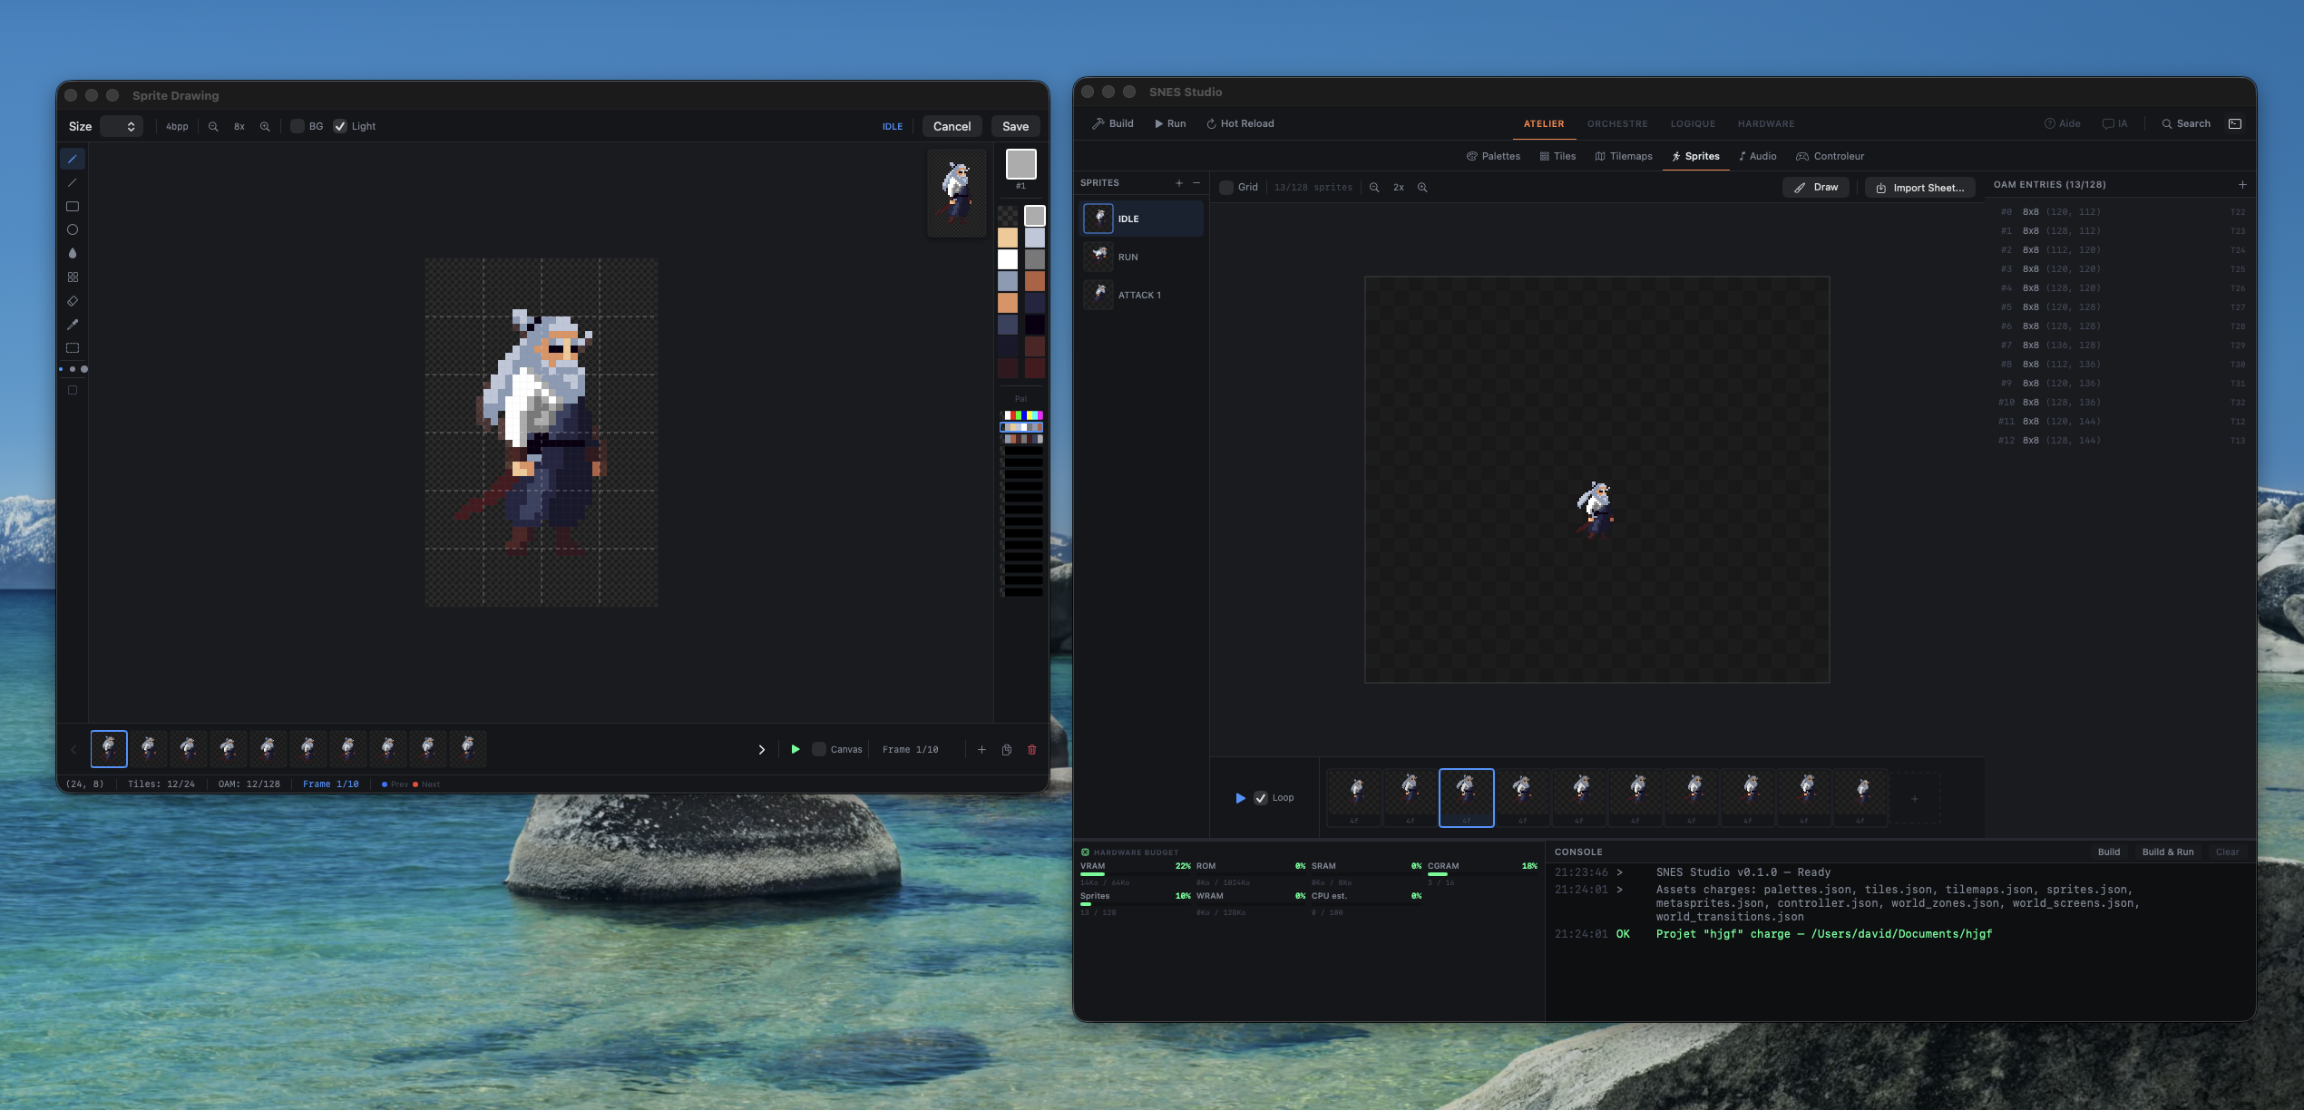Disable the Light checkbox
This screenshot has width=2304, height=1110.
tap(341, 126)
